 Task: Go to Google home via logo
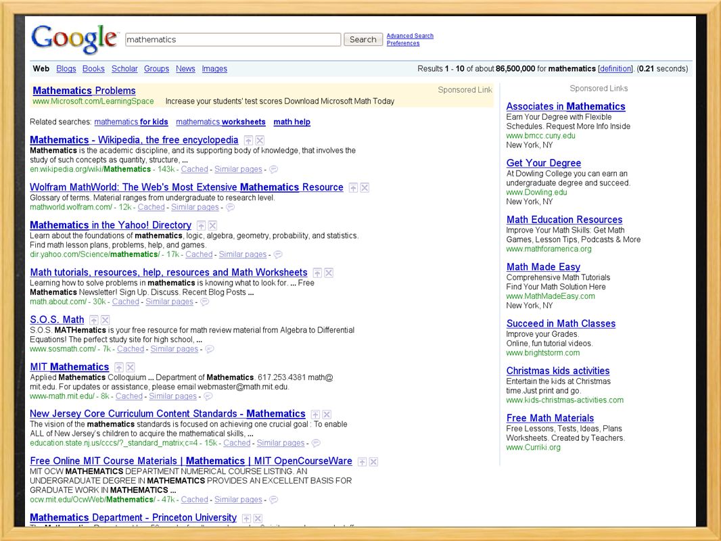coord(74,39)
